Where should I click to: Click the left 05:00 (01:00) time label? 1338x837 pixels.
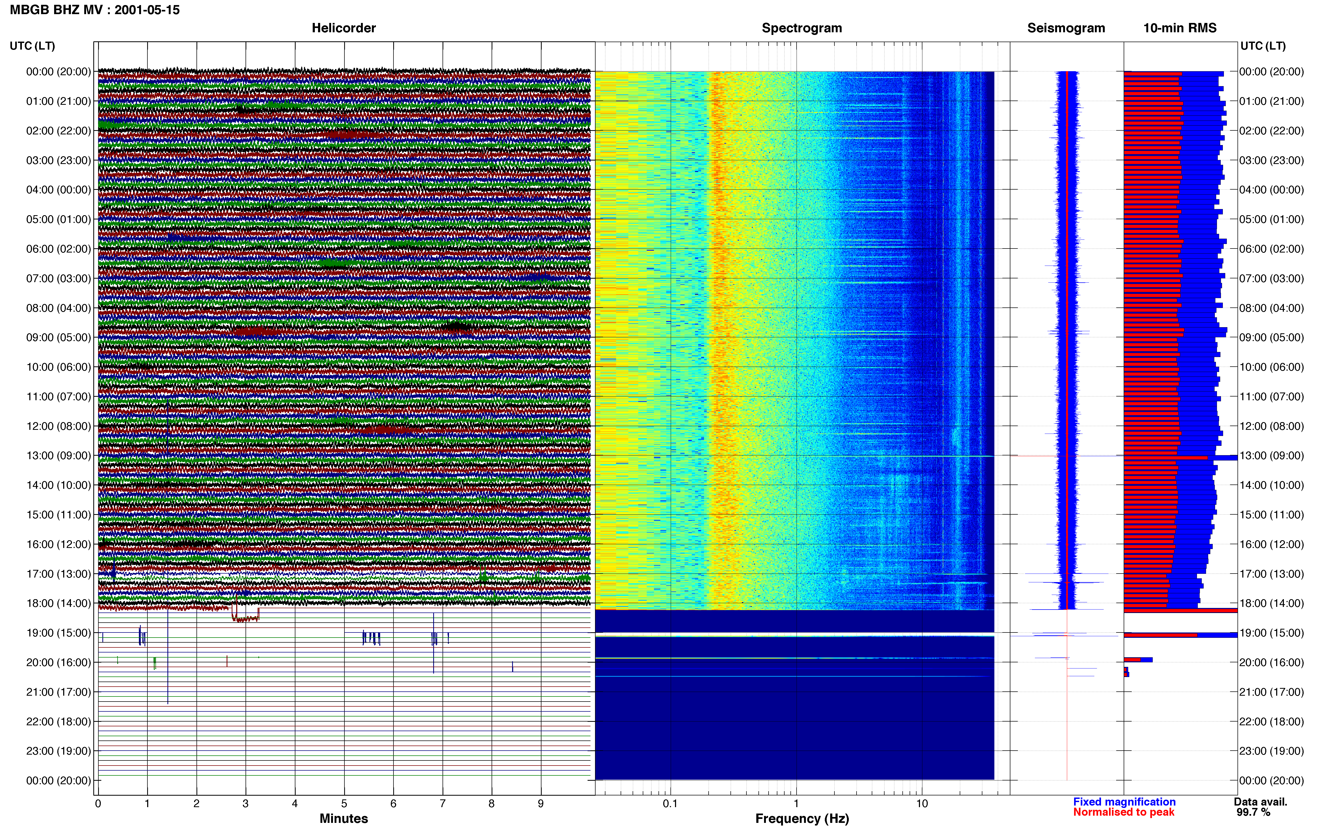pyautogui.click(x=59, y=219)
